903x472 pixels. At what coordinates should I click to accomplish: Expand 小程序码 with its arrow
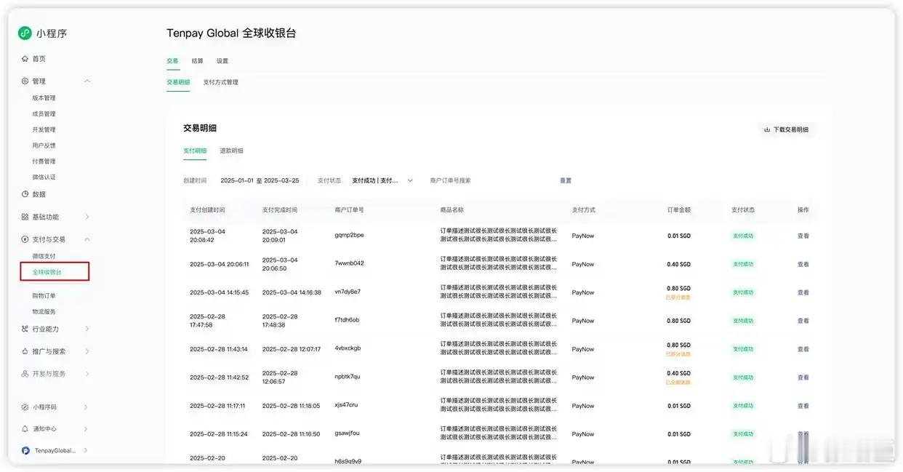coord(87,407)
